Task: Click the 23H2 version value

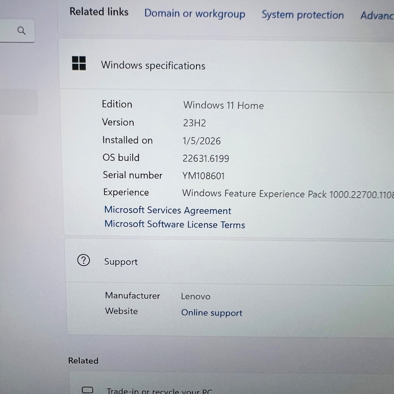Action: 194,123
